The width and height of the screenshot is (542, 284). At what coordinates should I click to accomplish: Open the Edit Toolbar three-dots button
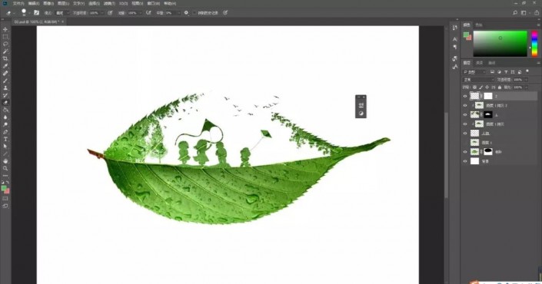pos(5,176)
